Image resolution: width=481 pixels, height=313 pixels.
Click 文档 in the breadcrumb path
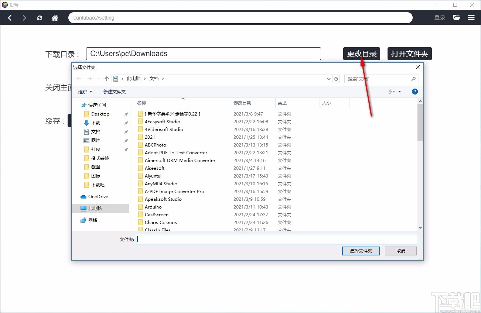[154, 79]
